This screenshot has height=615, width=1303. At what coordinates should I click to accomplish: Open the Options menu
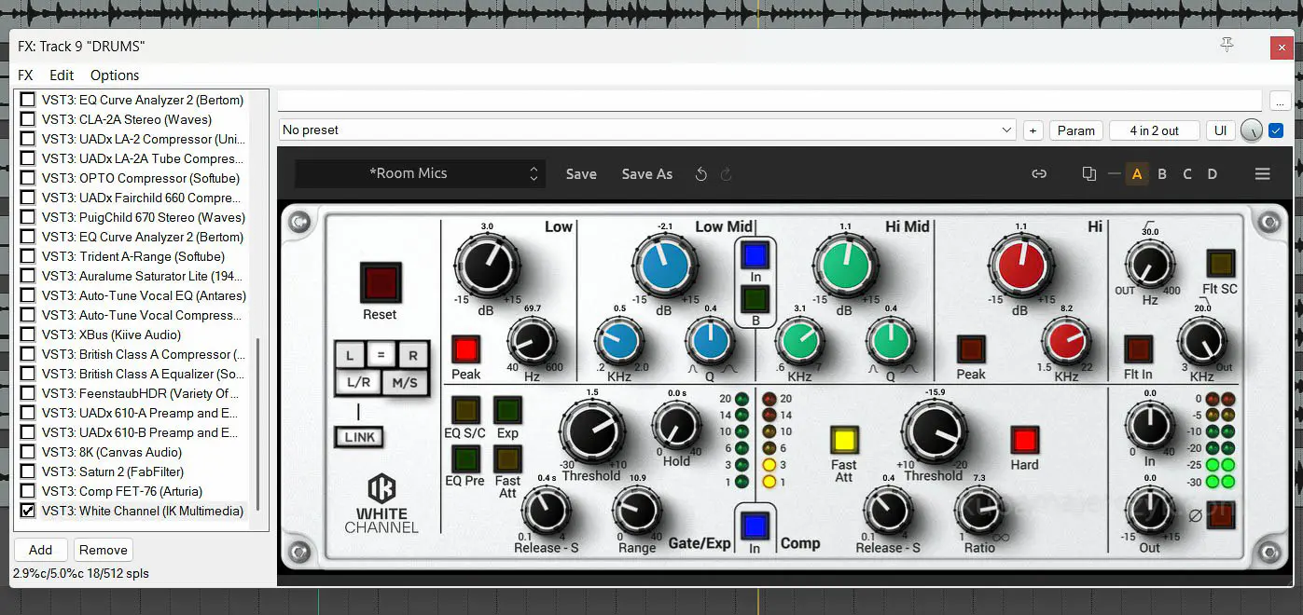[x=115, y=75]
